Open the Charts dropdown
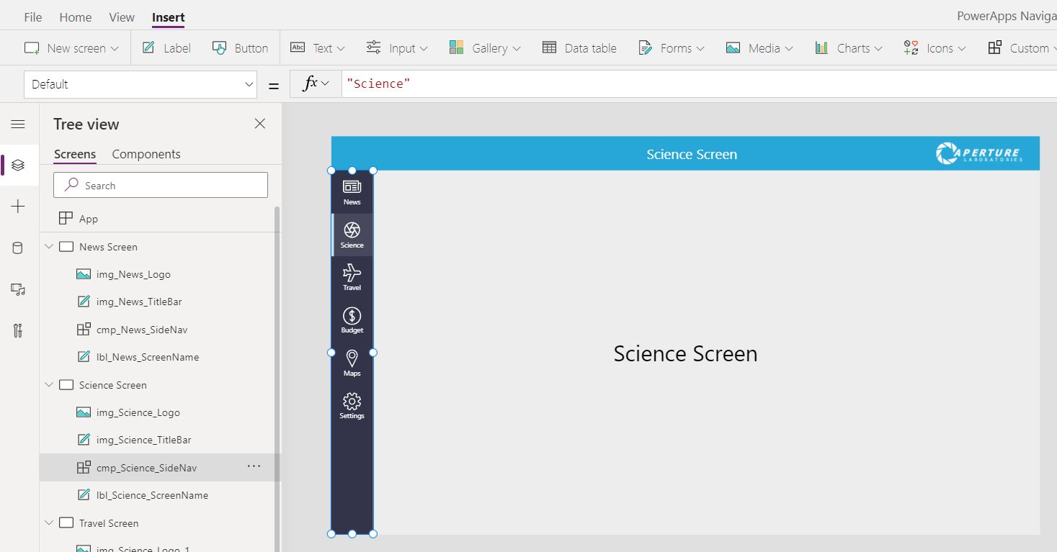The image size is (1057, 552). coord(849,48)
